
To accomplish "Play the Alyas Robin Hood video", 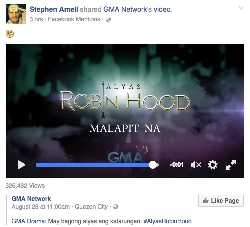I will click(21, 165).
